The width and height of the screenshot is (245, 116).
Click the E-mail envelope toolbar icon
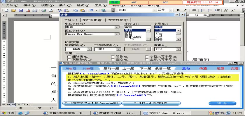tap(35, 10)
